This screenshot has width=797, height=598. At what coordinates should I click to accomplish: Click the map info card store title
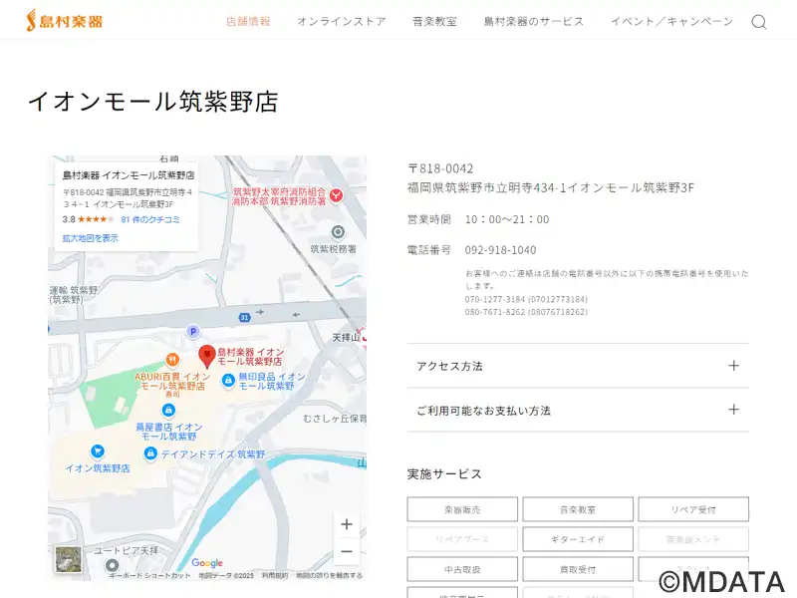[129, 175]
